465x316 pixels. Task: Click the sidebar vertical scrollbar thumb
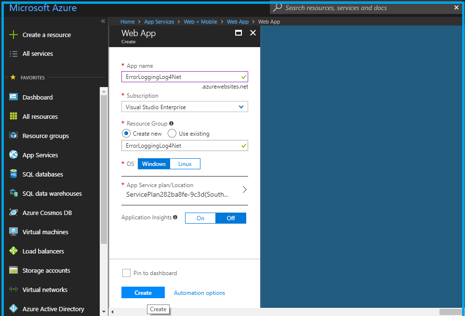(x=104, y=169)
